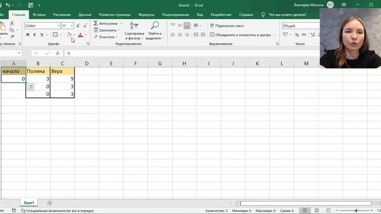381x214 pixels.
Task: Set top vertical alignment
Action: 173,25
